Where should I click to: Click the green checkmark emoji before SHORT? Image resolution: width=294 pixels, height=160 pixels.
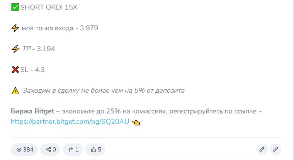click(15, 7)
